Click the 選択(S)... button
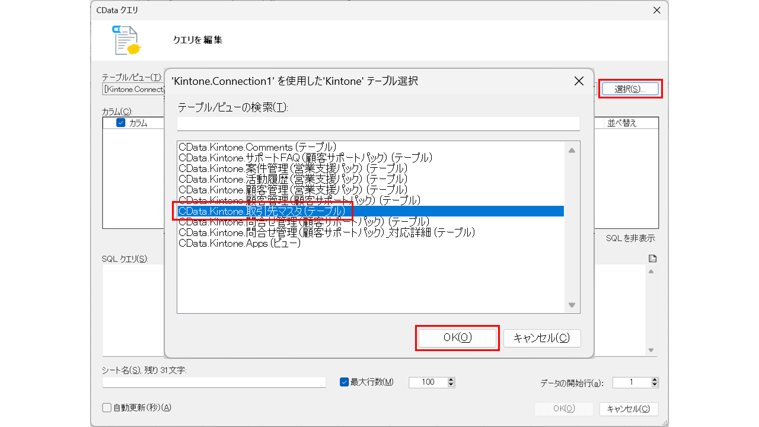759x427 pixels. [630, 89]
